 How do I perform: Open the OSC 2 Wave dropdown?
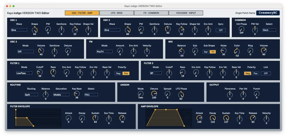[x=112, y=30]
